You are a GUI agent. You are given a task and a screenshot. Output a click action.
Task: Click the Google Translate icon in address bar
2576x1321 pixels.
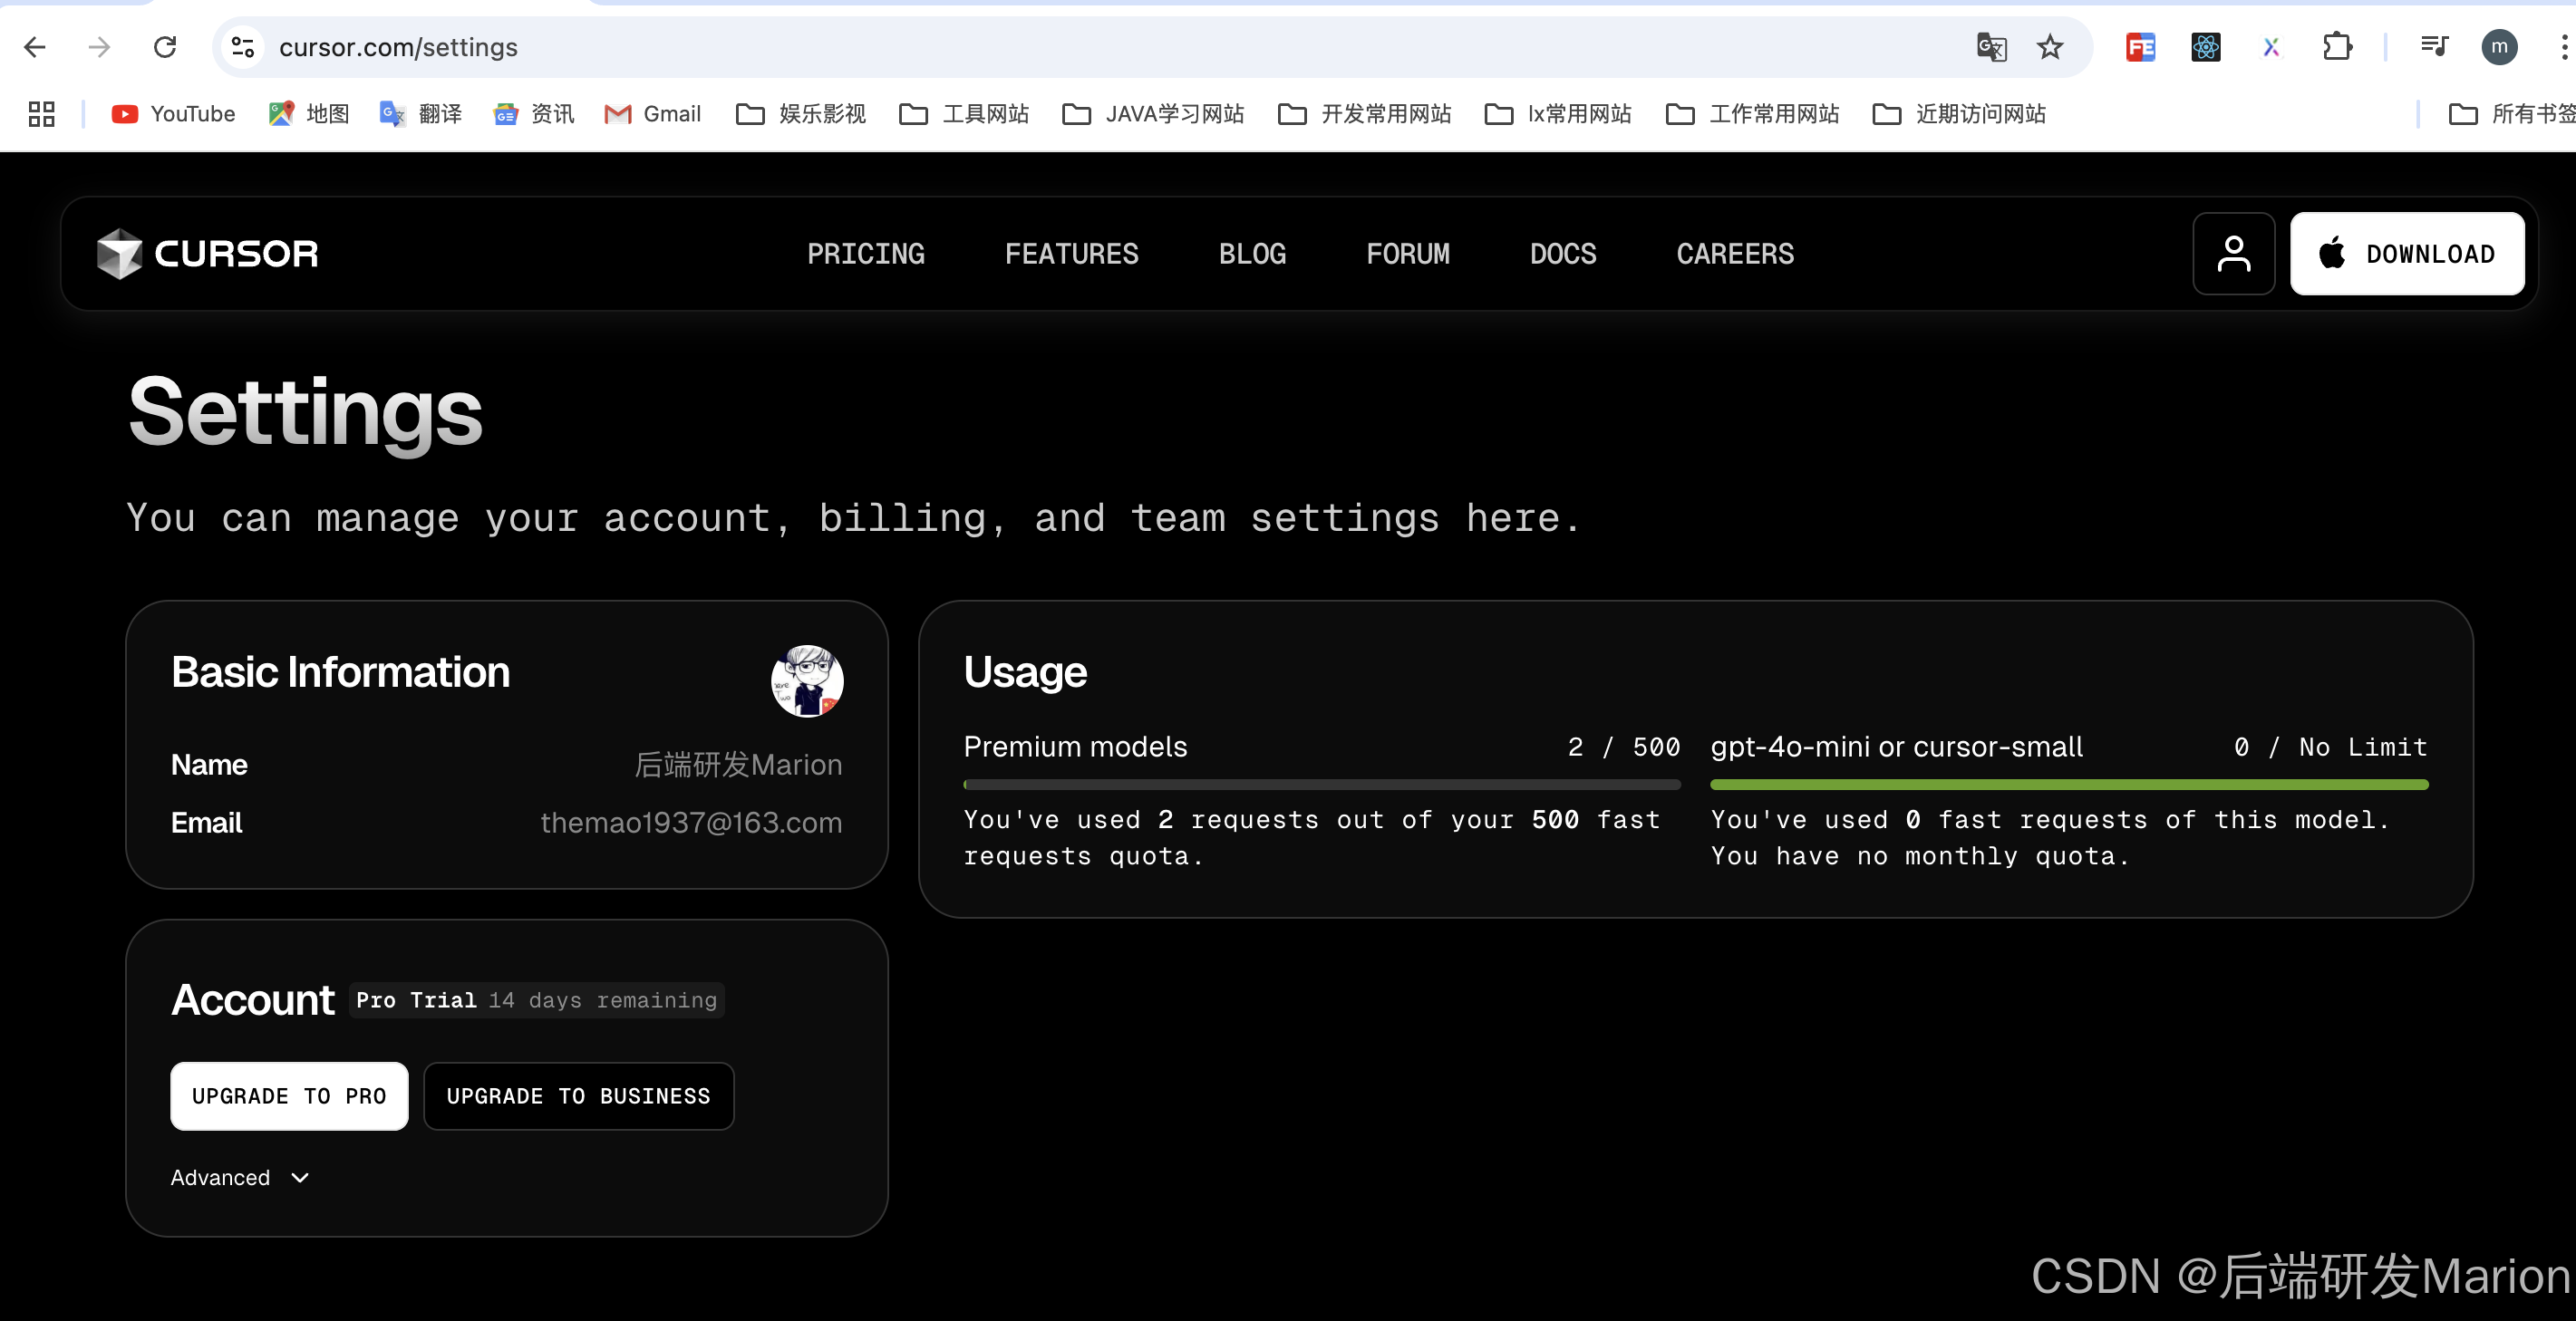(1991, 47)
